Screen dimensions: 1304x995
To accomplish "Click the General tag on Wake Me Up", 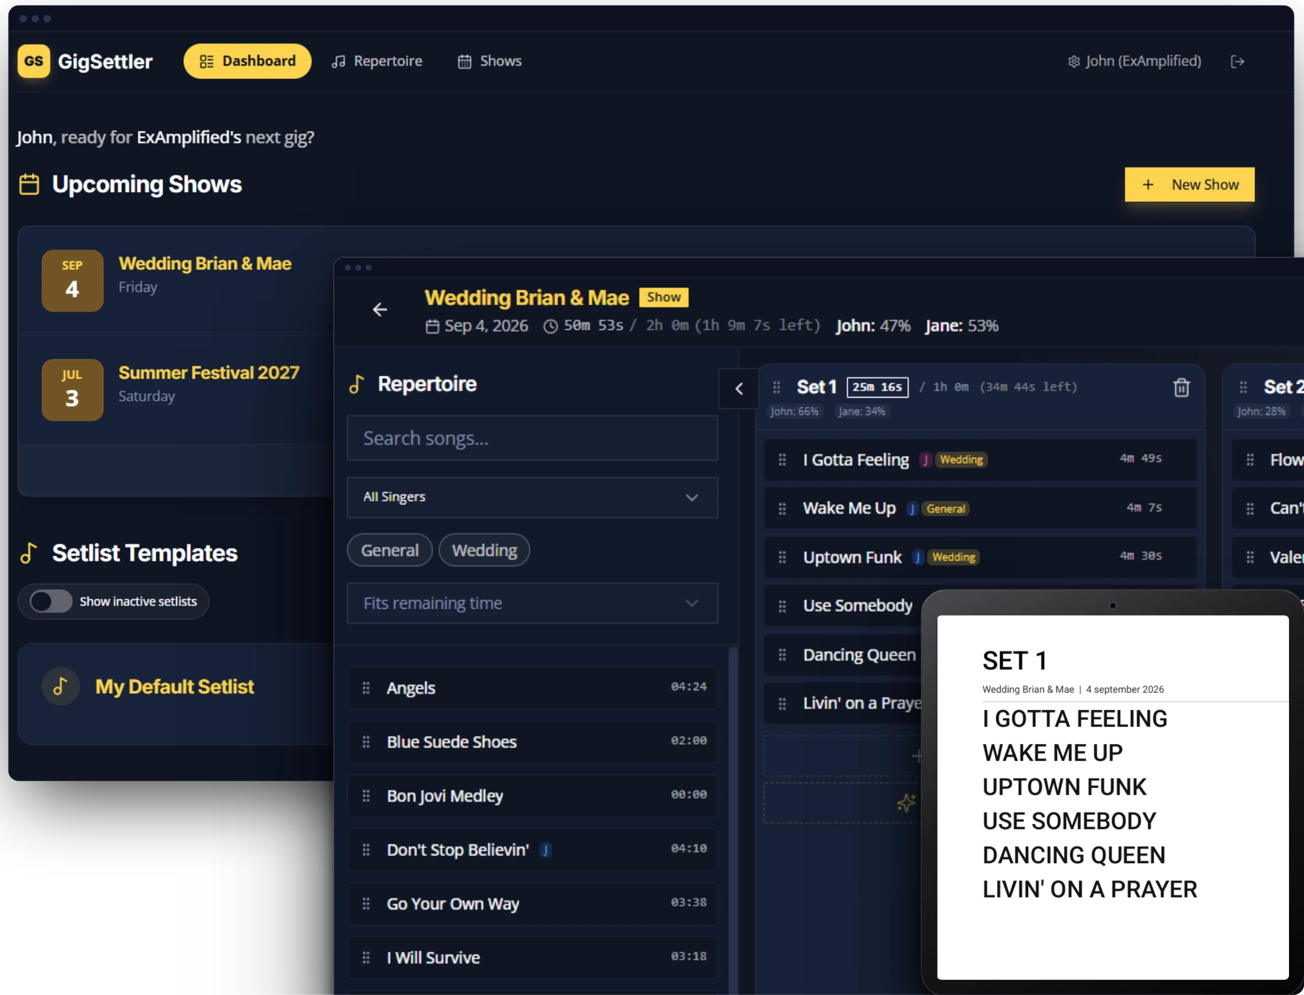I will (x=945, y=509).
